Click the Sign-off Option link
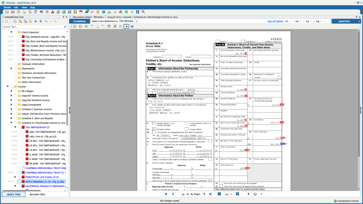The image size is (363, 204). tap(275, 21)
